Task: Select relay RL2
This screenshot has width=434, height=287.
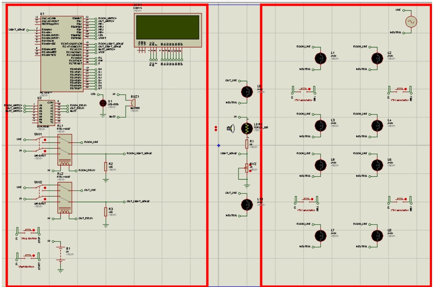Action: coord(65,198)
